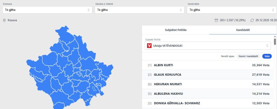Click chevron arrows of Komuna dropdown

point(88,10)
